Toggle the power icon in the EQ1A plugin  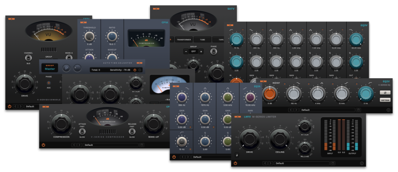coord(174,157)
